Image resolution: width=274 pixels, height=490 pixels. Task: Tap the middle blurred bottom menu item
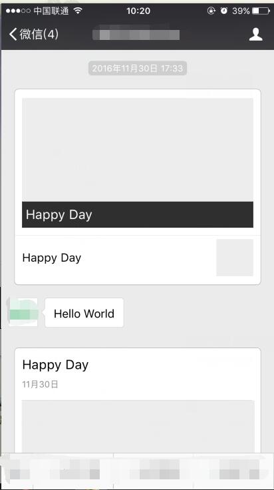coord(154,470)
